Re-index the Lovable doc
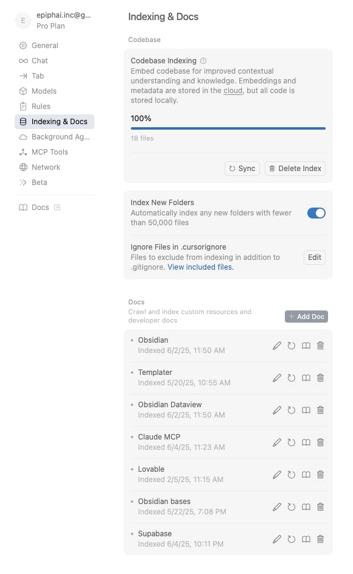This screenshot has height=574, width=353. 291,474
